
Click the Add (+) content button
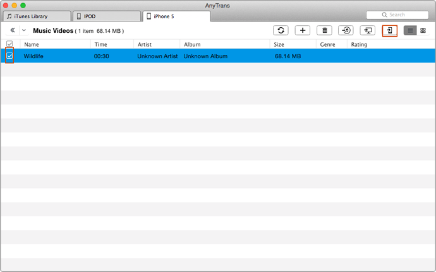[x=303, y=30]
